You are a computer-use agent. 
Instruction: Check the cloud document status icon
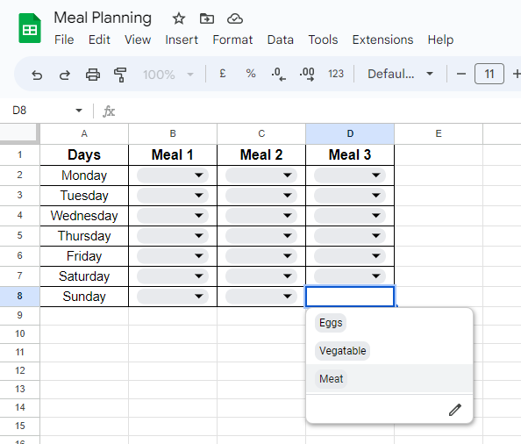235,19
